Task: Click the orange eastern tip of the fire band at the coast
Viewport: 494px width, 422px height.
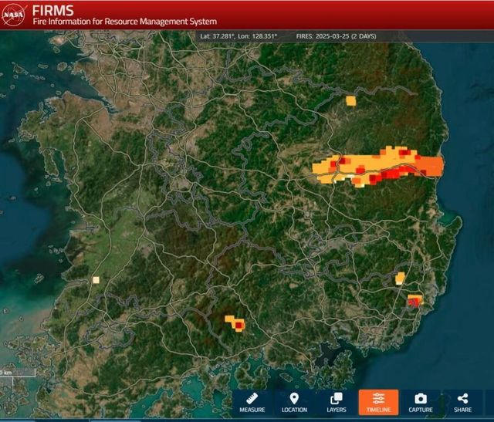Action: click(434, 166)
